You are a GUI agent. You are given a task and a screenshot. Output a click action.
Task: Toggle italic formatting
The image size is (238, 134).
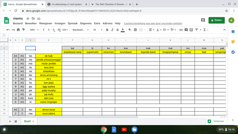(x=112, y=30)
